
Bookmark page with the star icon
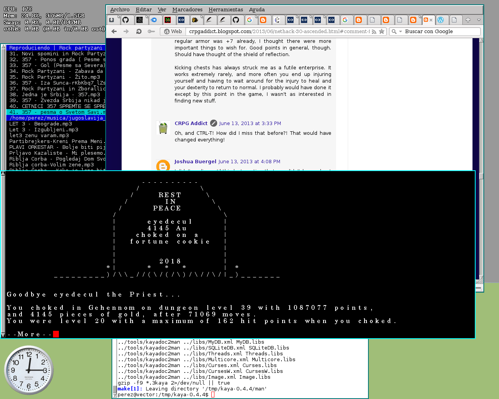382,32
